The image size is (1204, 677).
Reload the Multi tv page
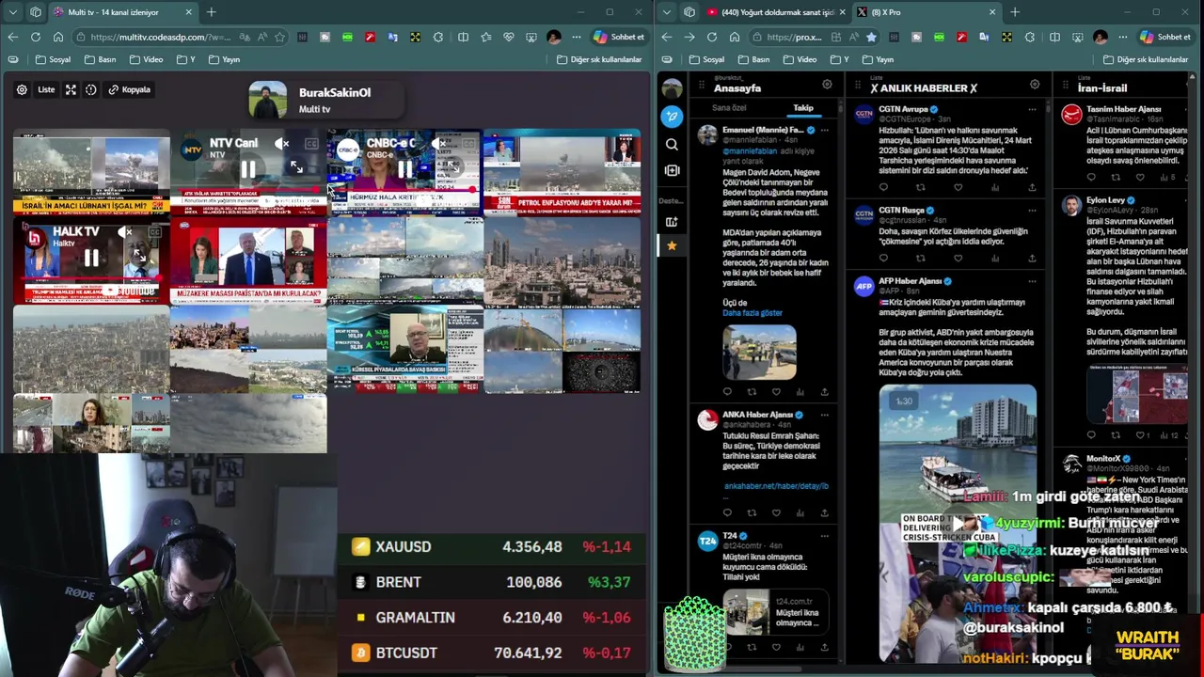35,37
